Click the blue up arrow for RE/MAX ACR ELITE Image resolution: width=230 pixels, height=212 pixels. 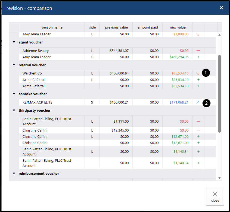pyautogui.click(x=198, y=102)
